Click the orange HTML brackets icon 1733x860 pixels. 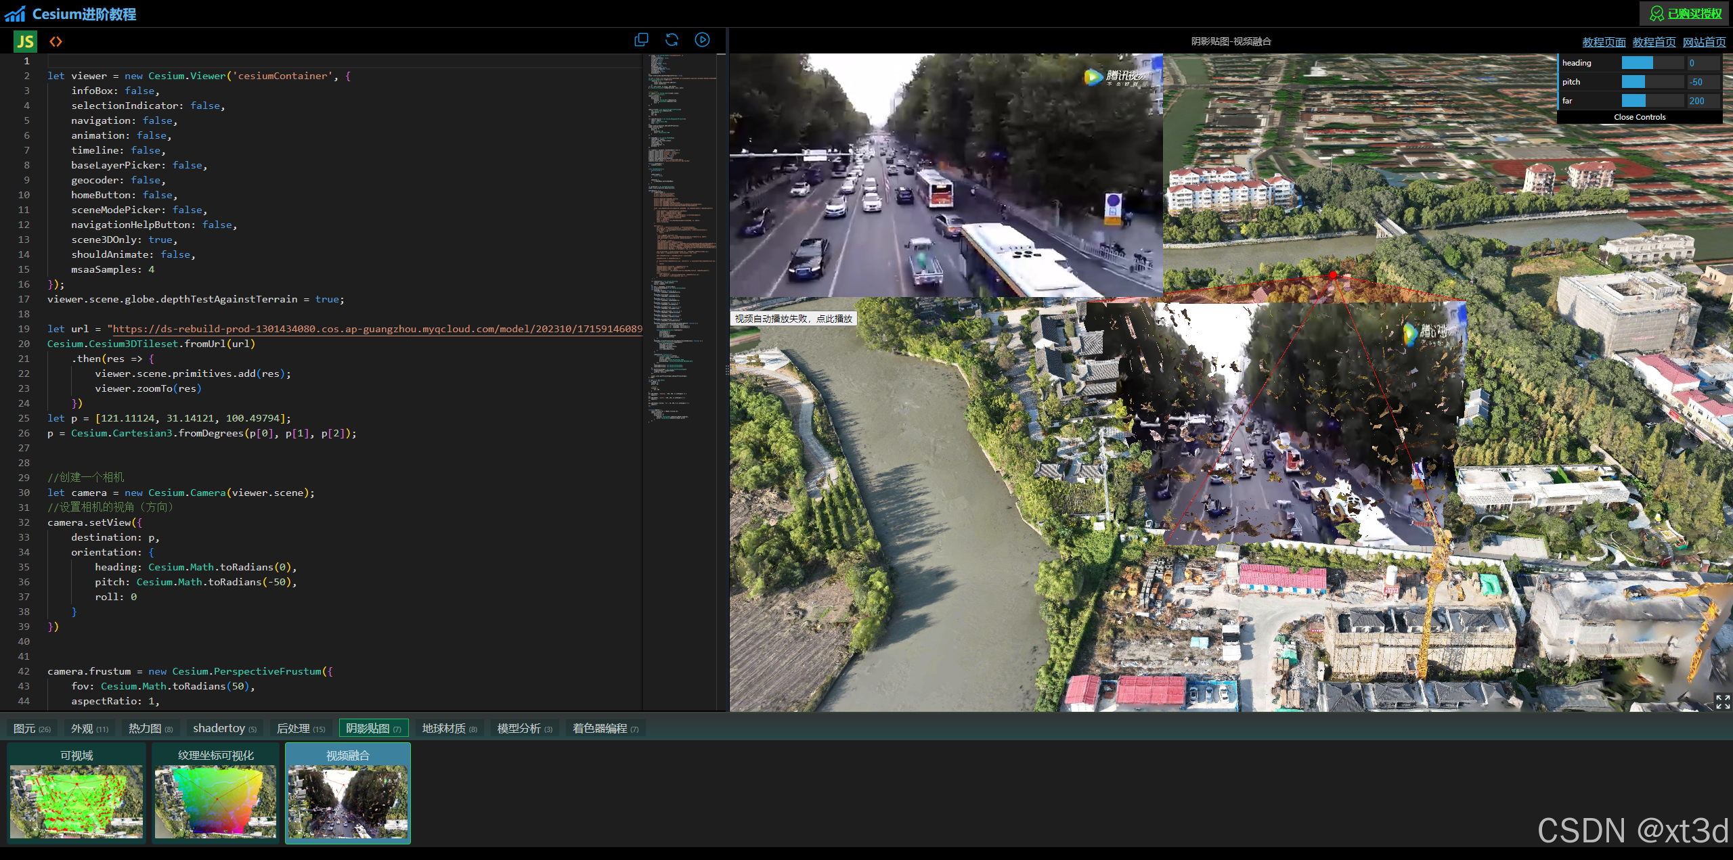(56, 42)
